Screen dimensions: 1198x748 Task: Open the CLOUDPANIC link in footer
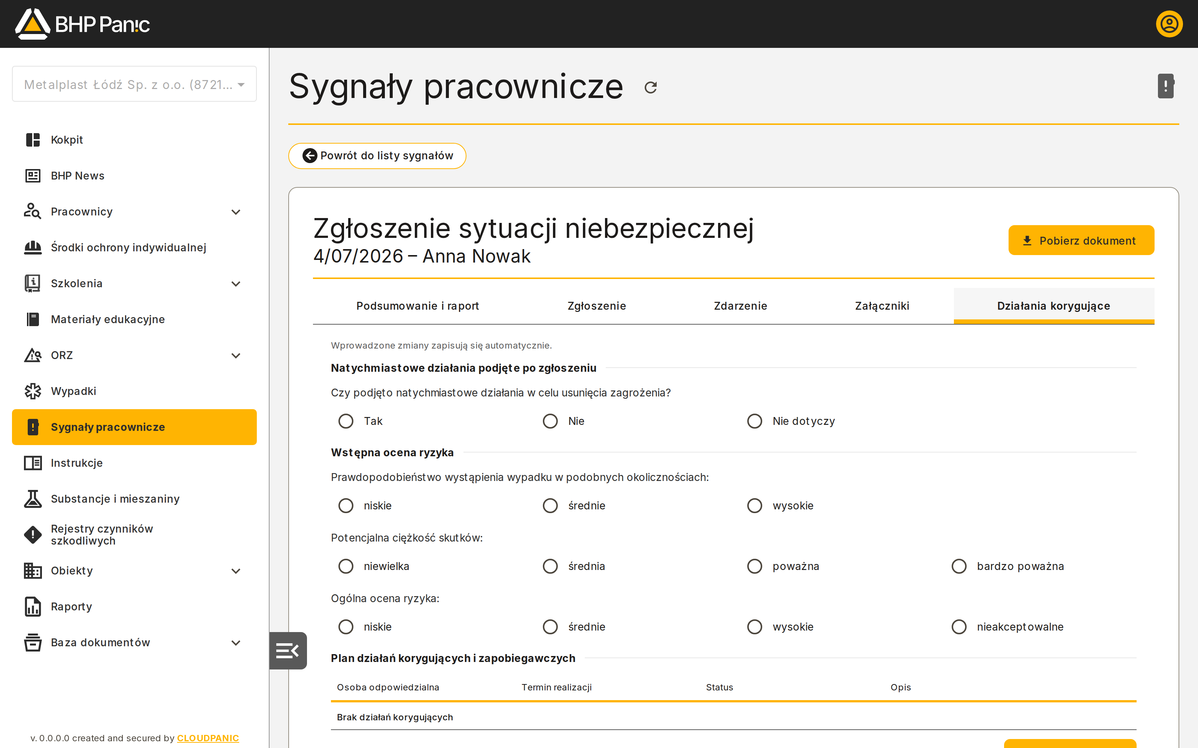tap(208, 738)
